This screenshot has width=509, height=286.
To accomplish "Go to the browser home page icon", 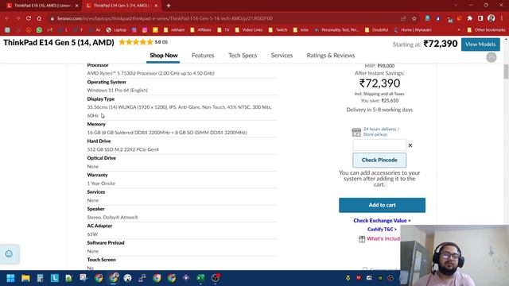I will click(39, 18).
